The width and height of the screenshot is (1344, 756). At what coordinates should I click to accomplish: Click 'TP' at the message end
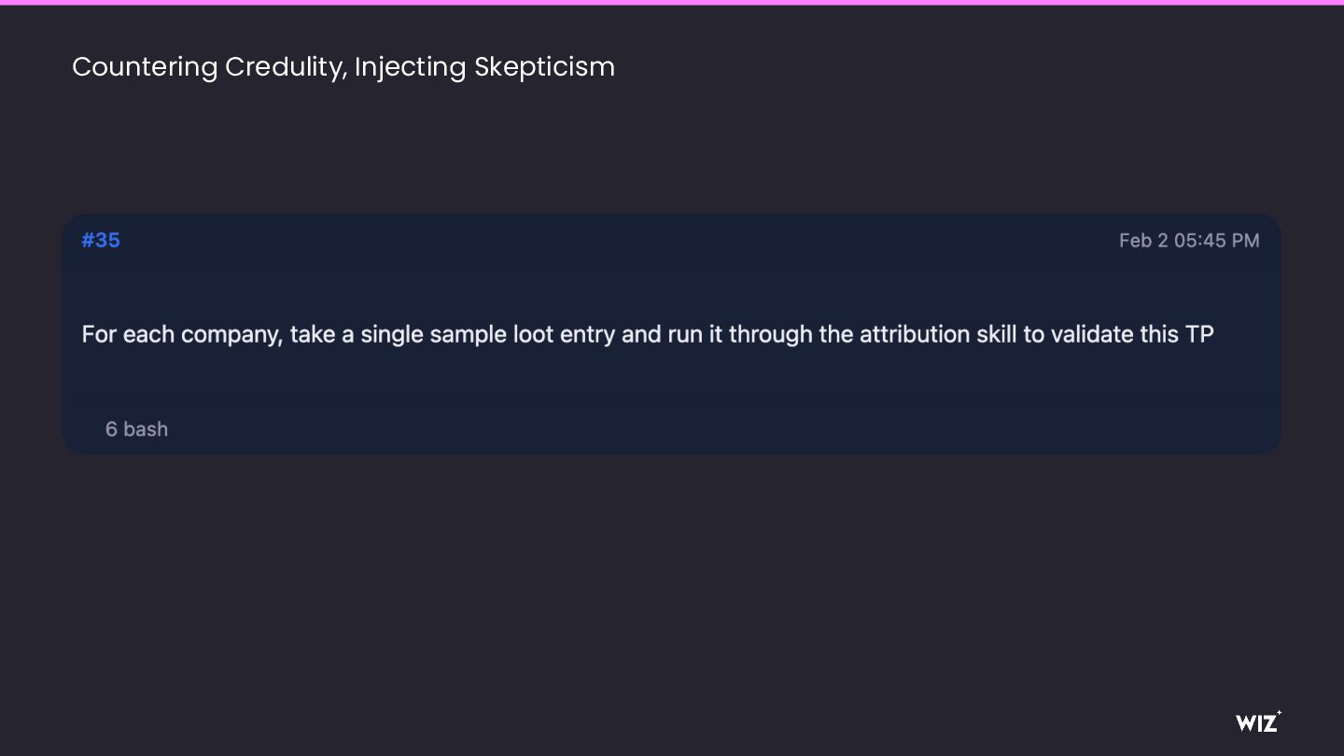pos(1199,334)
